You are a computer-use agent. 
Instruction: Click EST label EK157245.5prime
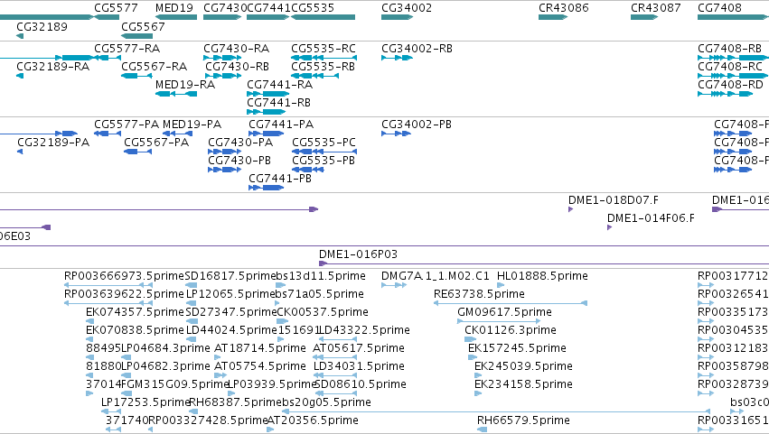pos(518,349)
